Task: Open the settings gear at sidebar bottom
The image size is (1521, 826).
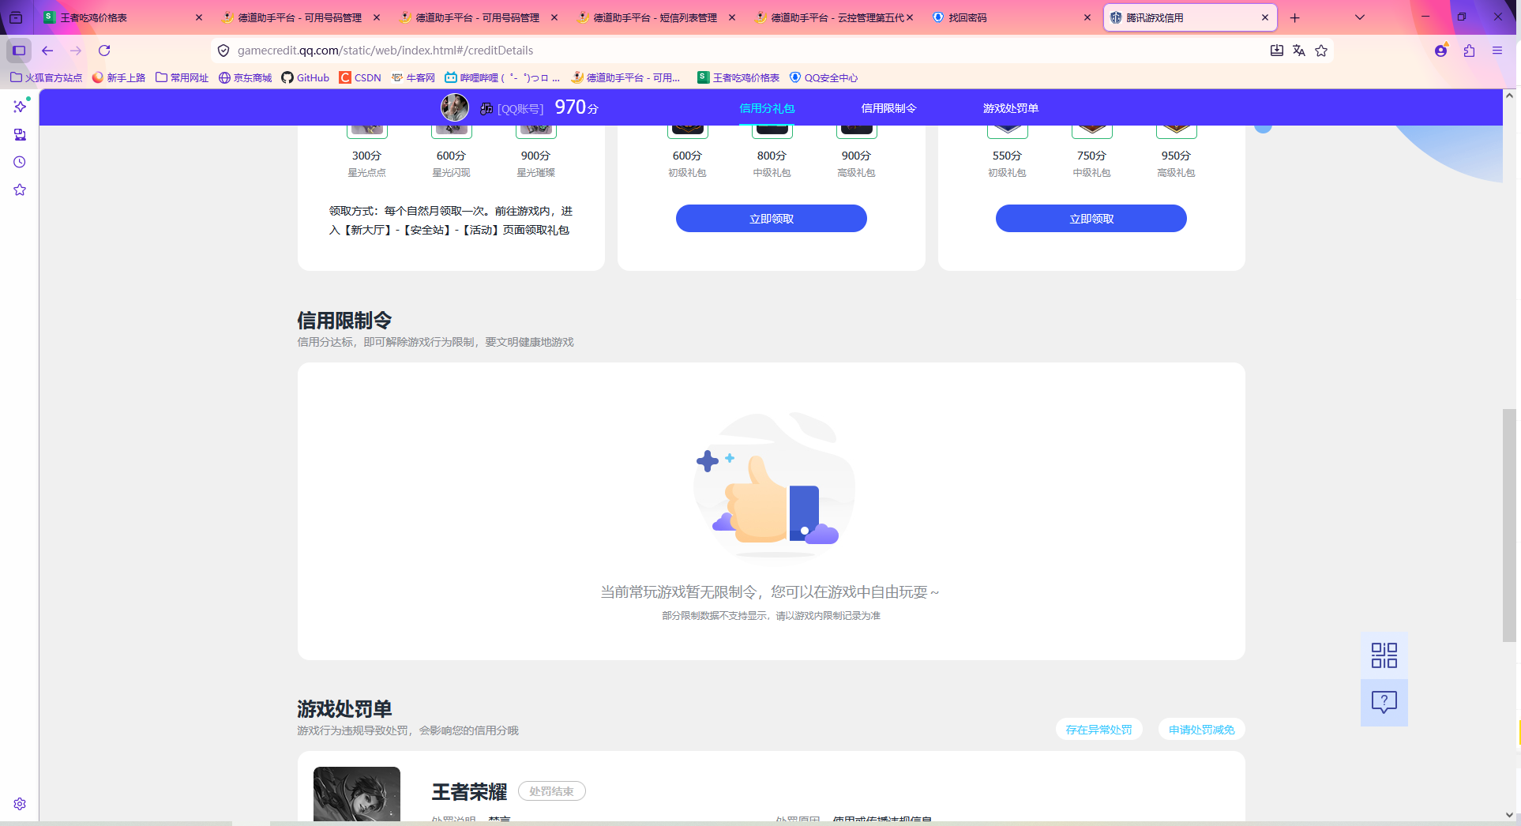Action: tap(20, 804)
